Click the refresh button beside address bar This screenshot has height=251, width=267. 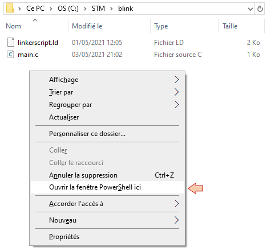[x=260, y=9]
